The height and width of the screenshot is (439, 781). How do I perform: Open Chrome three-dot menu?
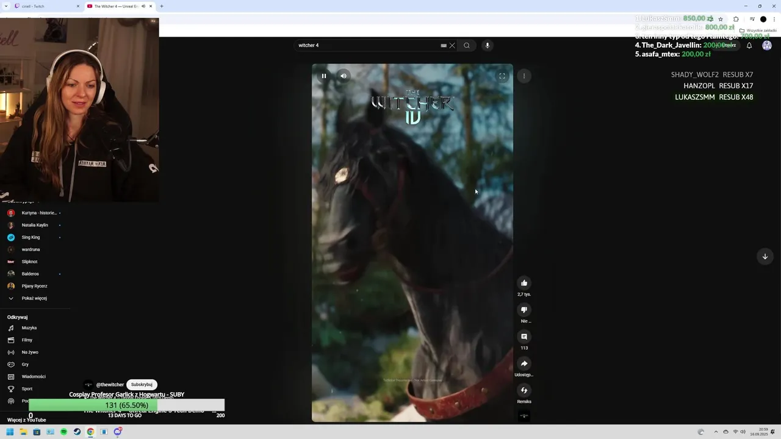point(774,19)
